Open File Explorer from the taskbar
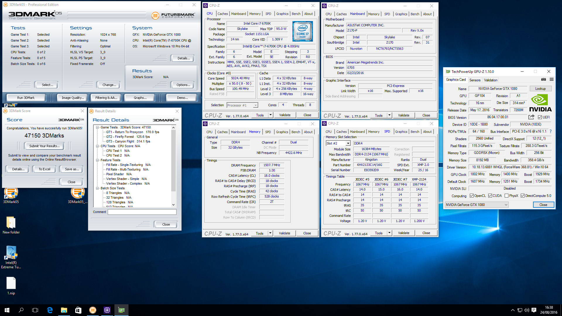 click(x=64, y=310)
